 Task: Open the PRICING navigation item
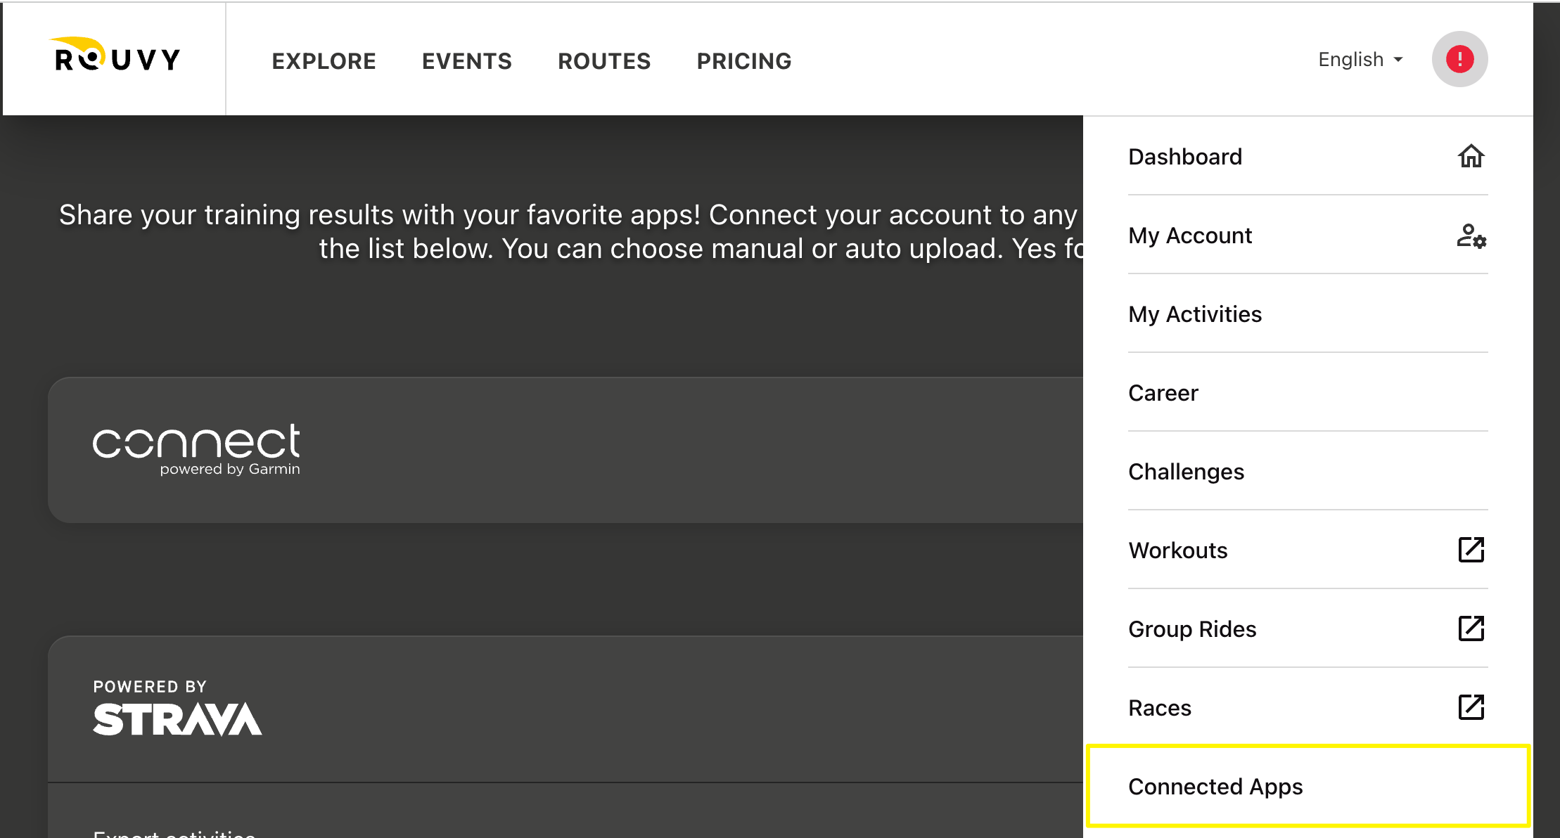[x=744, y=61]
